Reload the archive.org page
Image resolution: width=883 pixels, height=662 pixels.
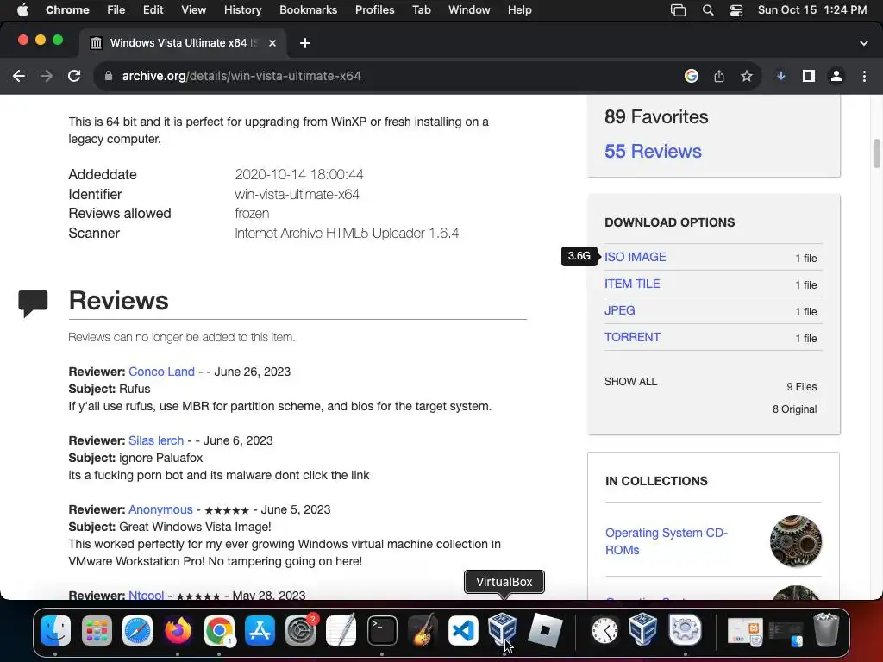coord(74,76)
